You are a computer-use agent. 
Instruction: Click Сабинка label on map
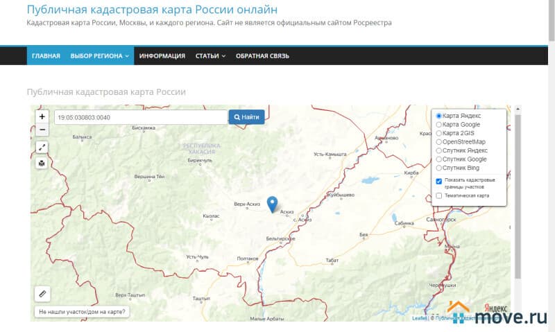[x=404, y=223]
